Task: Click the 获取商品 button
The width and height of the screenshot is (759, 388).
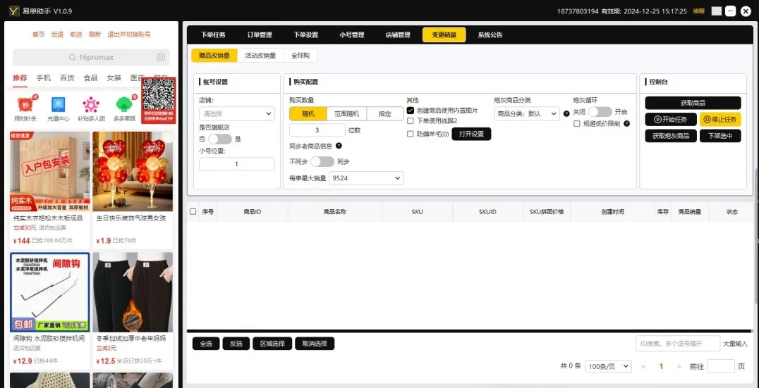Action: pos(693,103)
